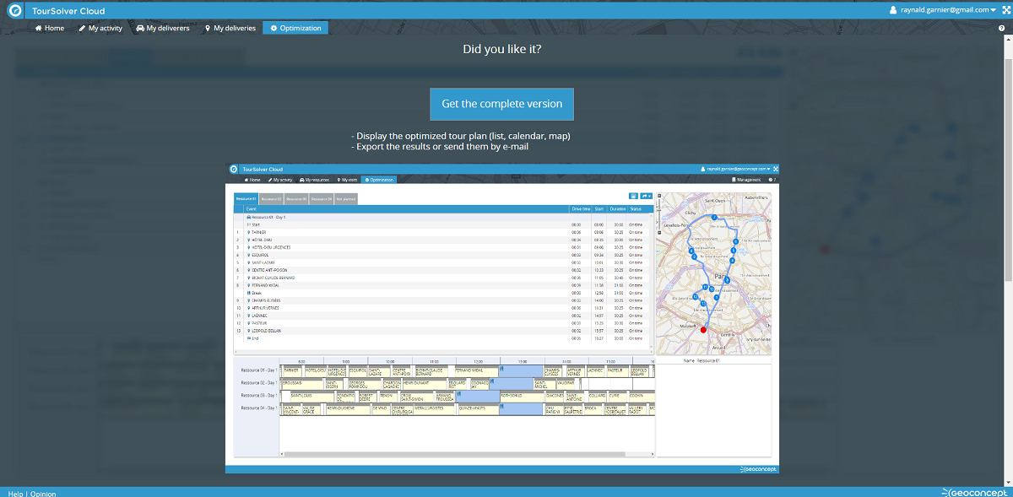The width and height of the screenshot is (1013, 497).
Task: Open the My deliverers tab
Action: click(162, 28)
